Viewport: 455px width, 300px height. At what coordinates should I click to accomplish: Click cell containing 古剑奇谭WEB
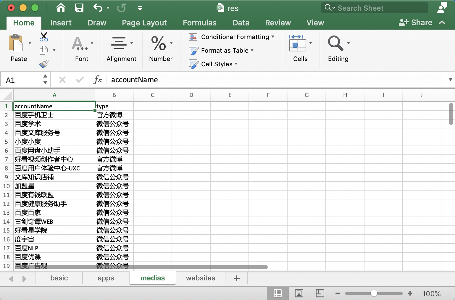[x=54, y=222]
